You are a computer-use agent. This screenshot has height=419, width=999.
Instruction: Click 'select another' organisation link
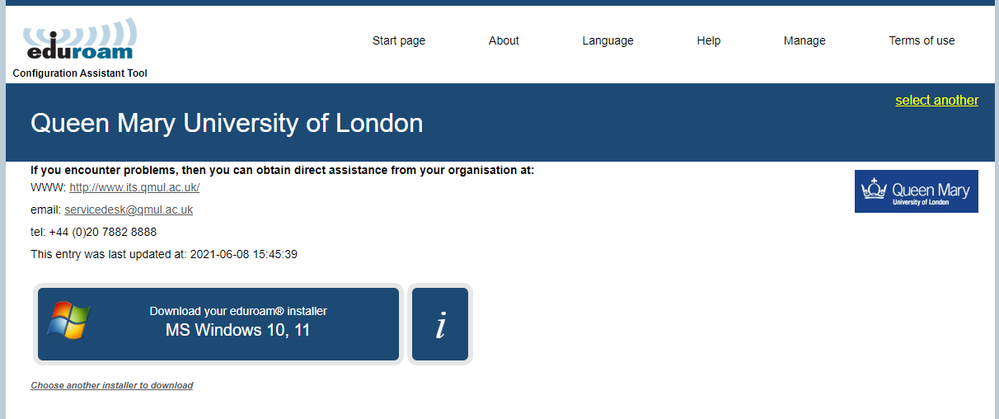point(936,101)
